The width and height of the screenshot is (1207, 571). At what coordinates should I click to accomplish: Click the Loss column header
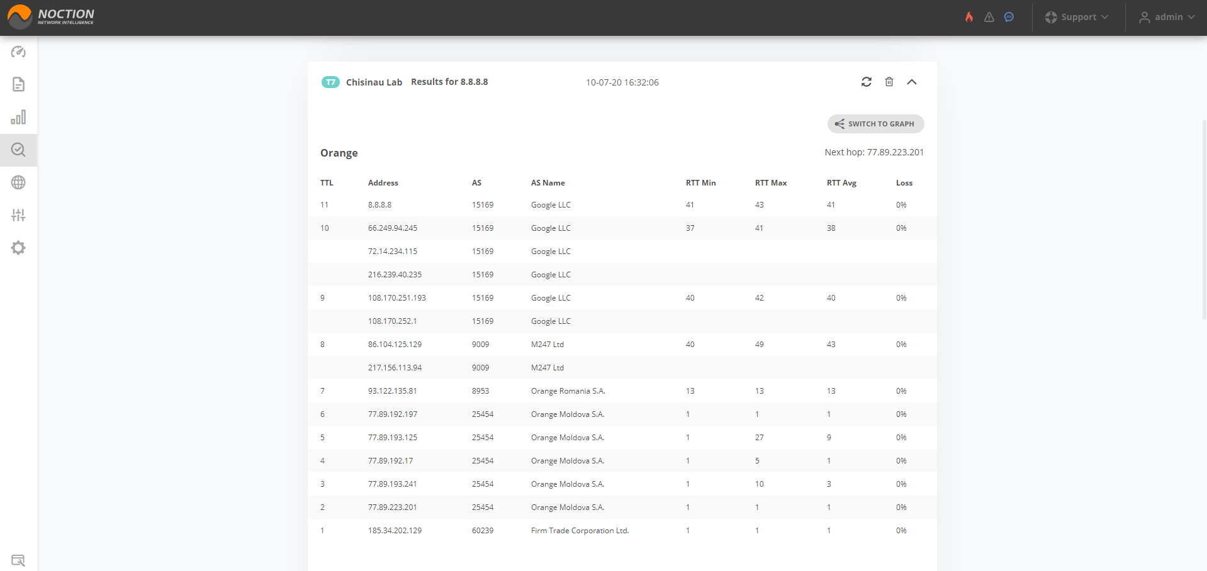(904, 183)
